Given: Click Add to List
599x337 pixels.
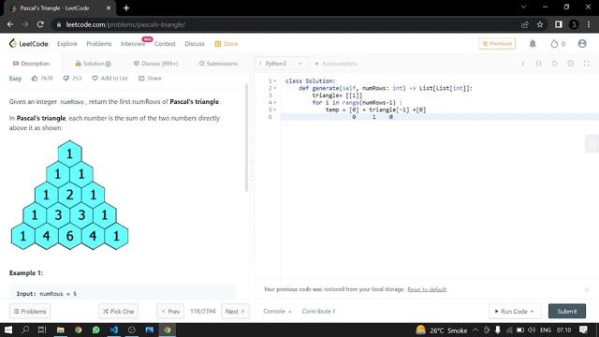Looking at the screenshot, I should pos(110,78).
